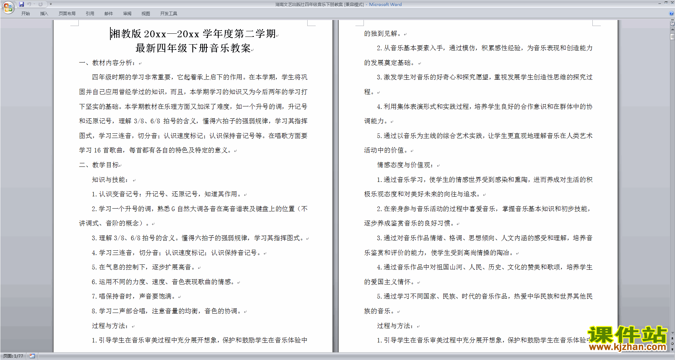Minimize the Word window
The width and height of the screenshot is (675, 360).
coord(660,3)
